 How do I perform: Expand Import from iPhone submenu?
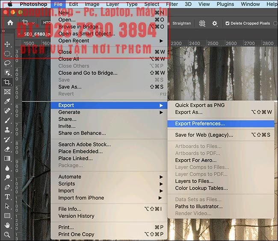tap(109, 198)
